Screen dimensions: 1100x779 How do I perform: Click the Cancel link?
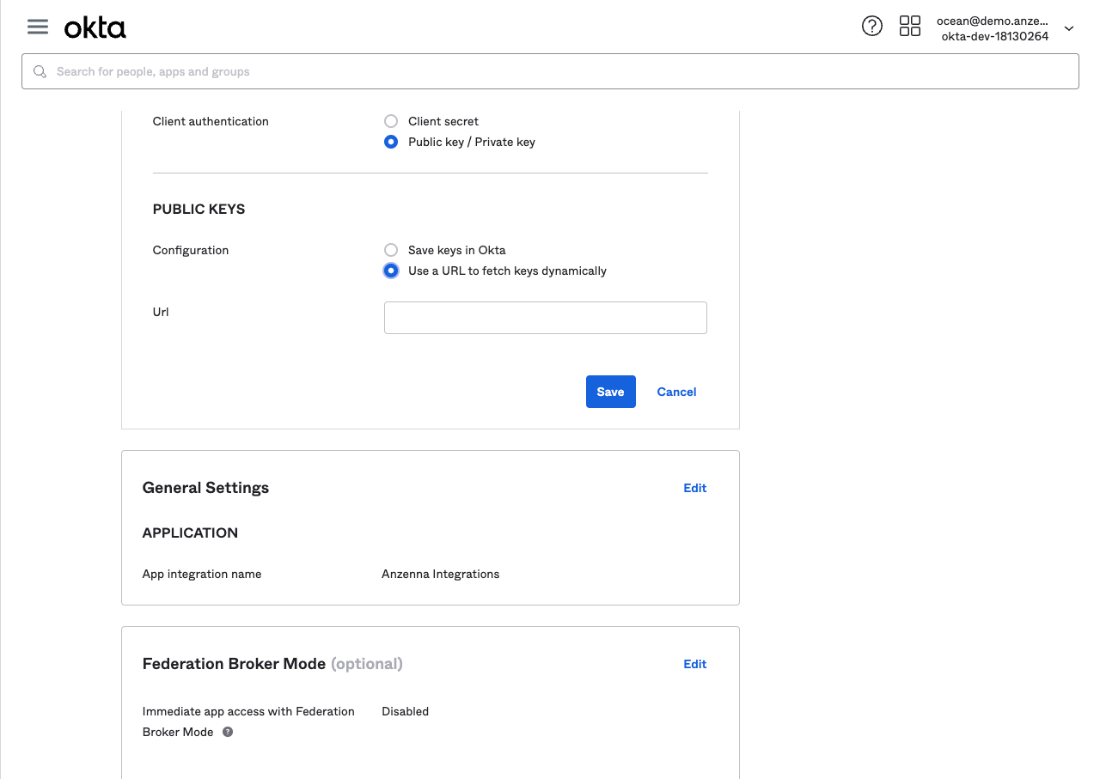point(676,392)
